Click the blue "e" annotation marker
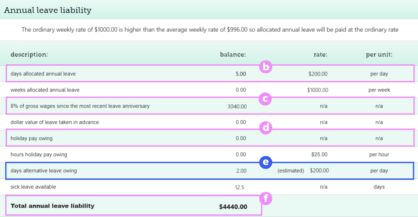 click(x=266, y=162)
